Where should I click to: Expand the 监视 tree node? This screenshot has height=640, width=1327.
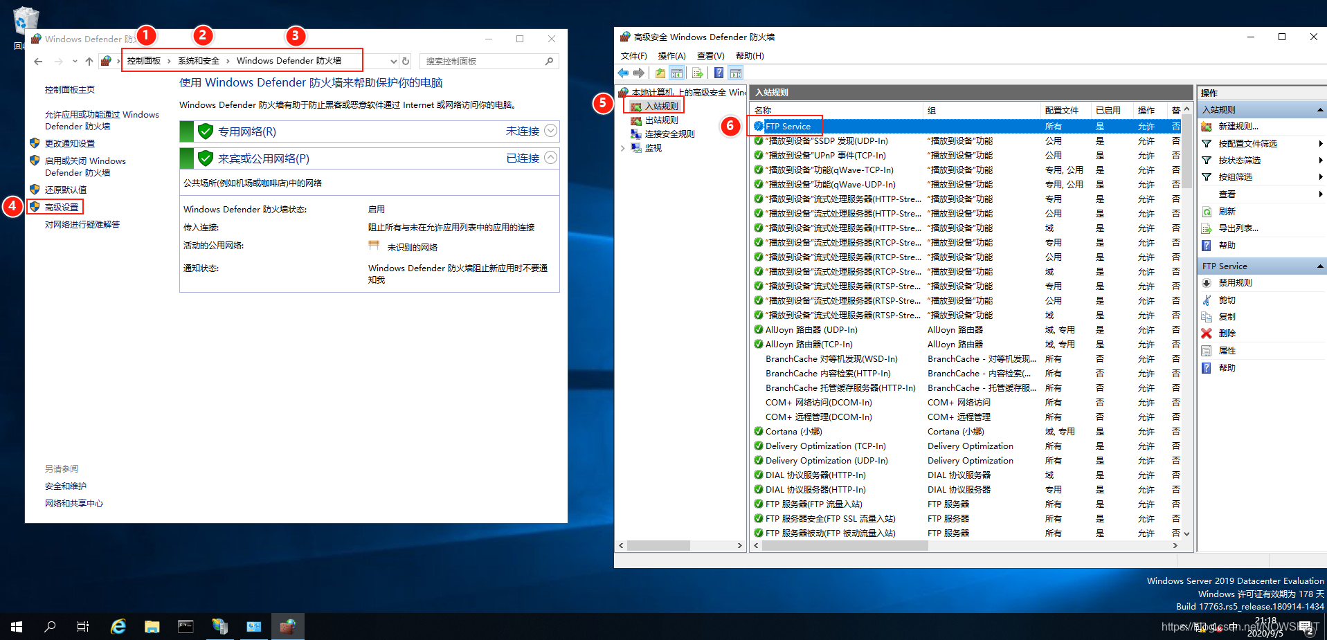pos(622,148)
